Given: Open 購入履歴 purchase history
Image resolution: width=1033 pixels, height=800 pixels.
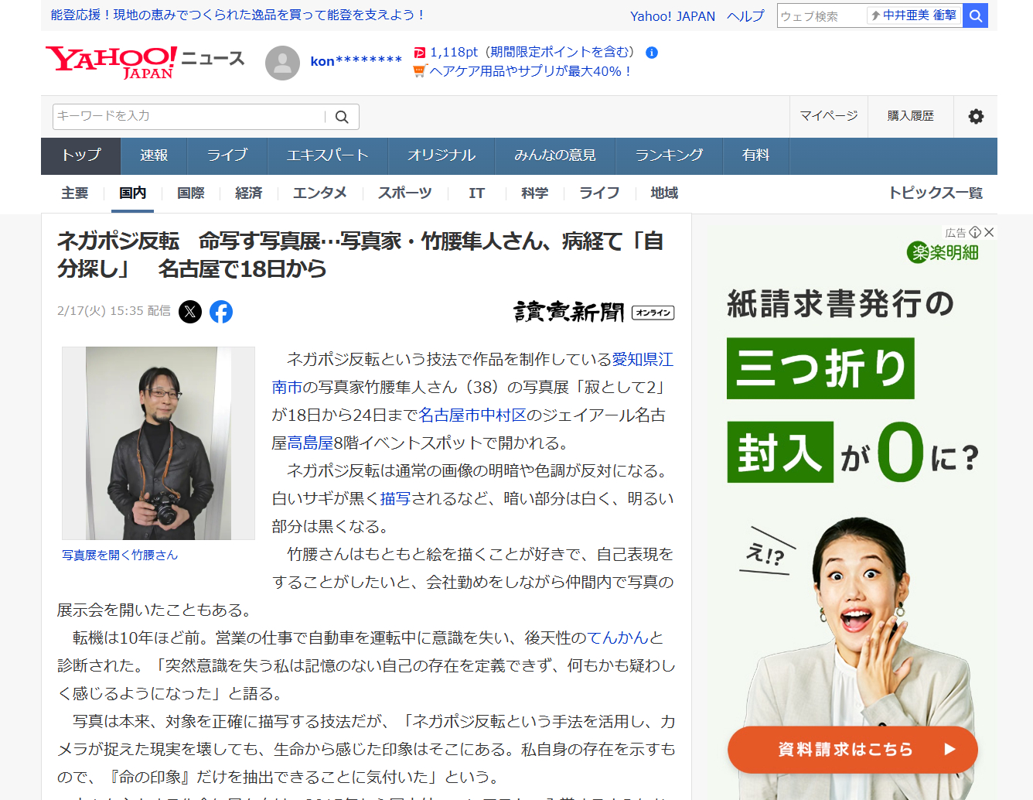Looking at the screenshot, I should 910,116.
